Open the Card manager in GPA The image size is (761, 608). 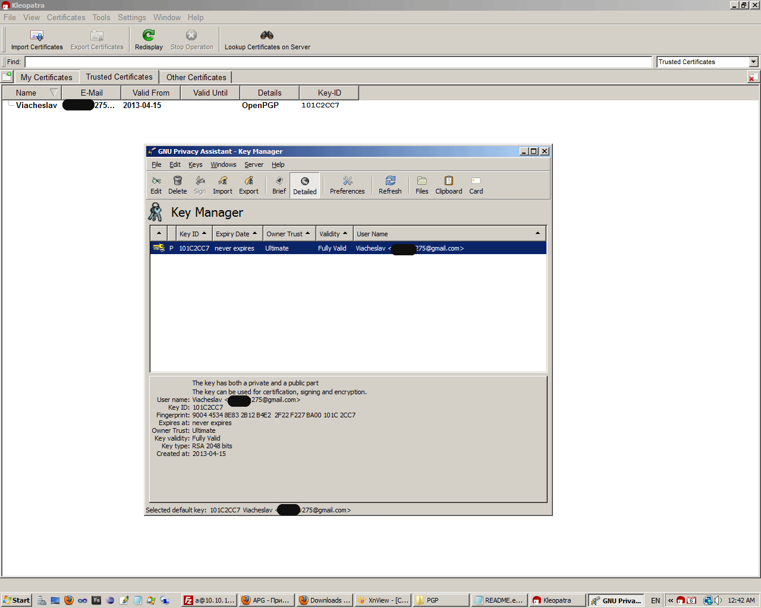tap(476, 185)
